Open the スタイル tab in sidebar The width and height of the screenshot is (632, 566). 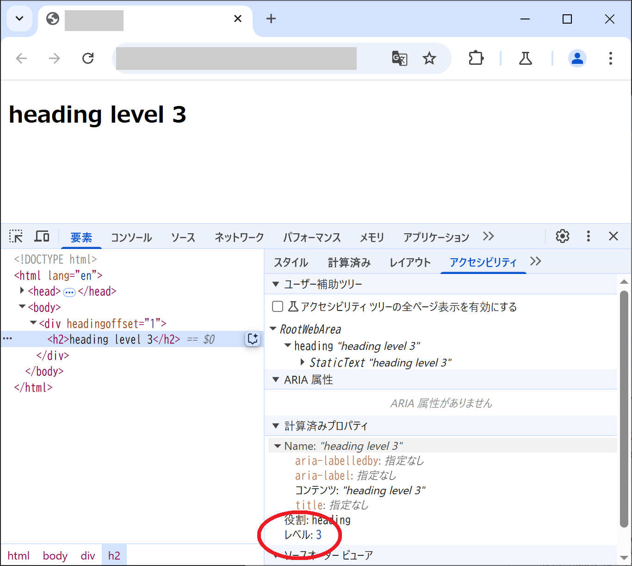[x=291, y=262]
